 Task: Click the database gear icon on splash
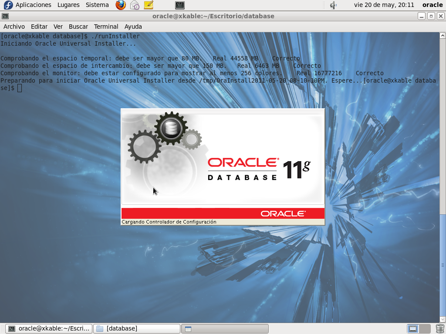171,128
